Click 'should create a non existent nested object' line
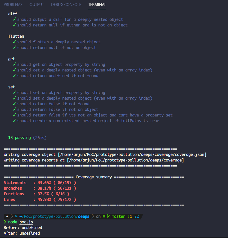Viewport: 228px width, 238px height. (88, 121)
